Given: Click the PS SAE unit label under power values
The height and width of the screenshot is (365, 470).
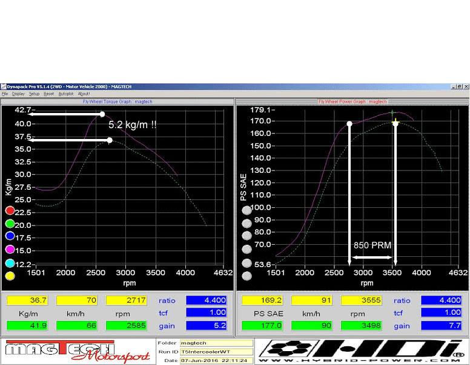Looking at the screenshot, I should 268,314.
